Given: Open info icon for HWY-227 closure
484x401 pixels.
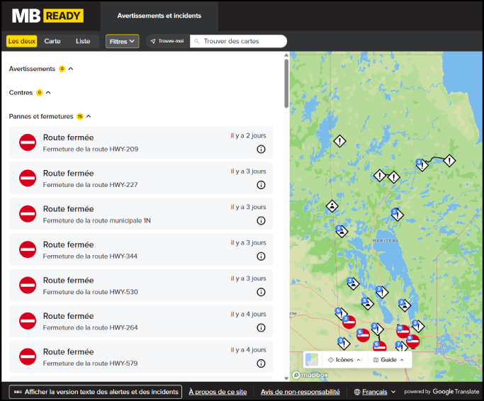Looking at the screenshot, I should coord(261,185).
